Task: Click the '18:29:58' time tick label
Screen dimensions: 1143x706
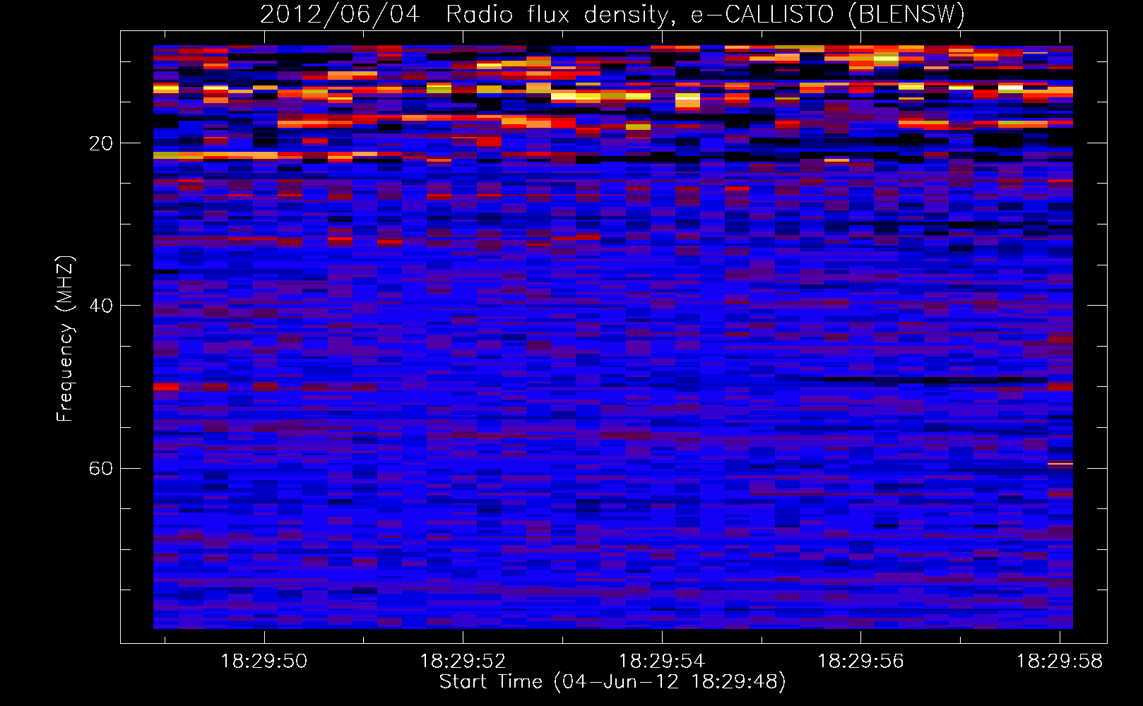Action: click(1059, 662)
